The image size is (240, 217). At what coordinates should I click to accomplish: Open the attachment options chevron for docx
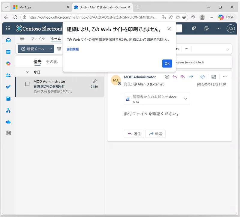[x=186, y=99]
